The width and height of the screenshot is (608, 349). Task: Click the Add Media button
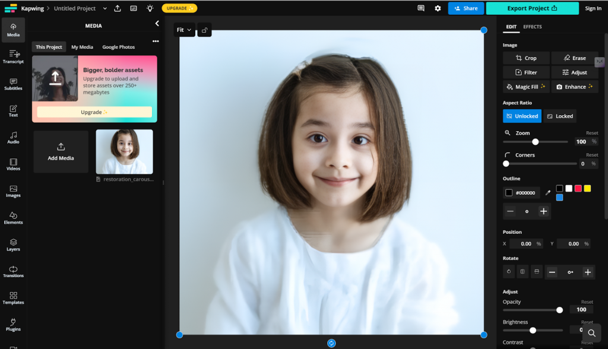pos(61,151)
